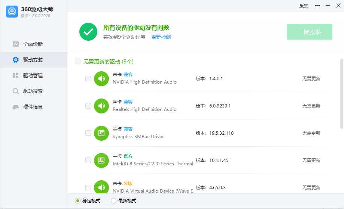This screenshot has width=344, height=209.
Task: Click the version text 19.5.32.110
Action: tap(221, 133)
